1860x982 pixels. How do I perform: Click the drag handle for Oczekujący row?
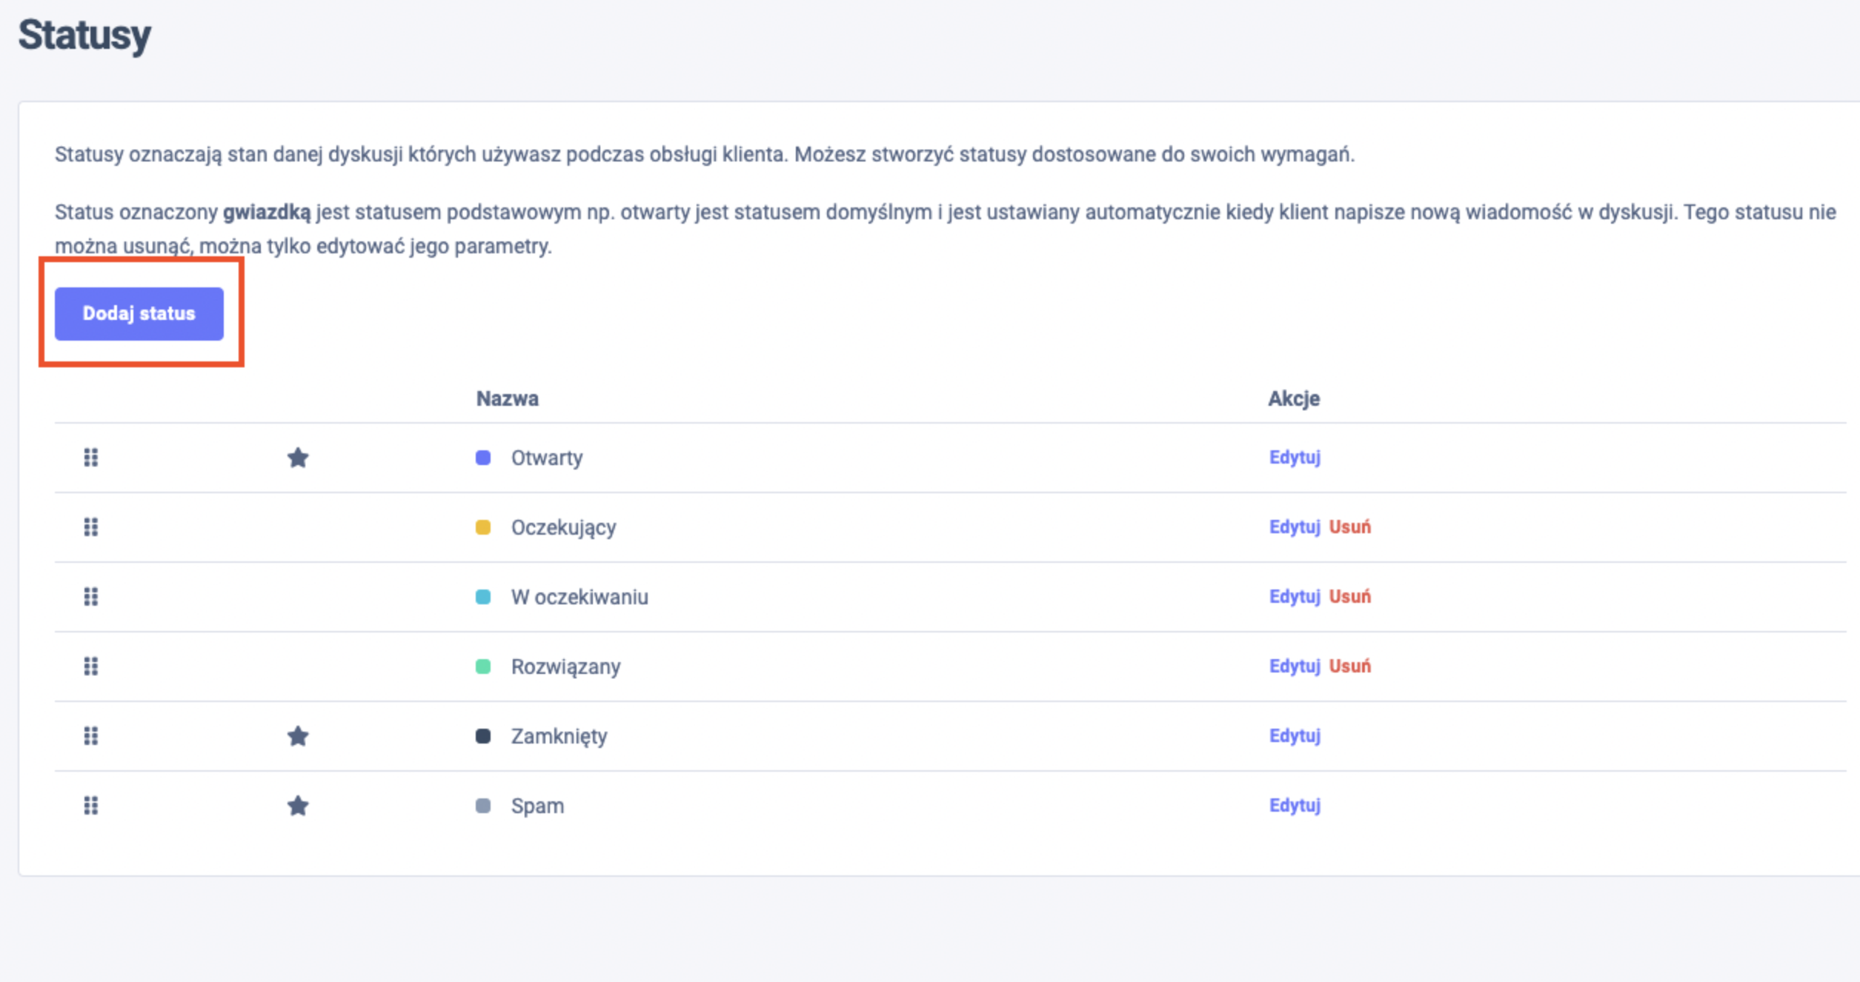coord(90,527)
